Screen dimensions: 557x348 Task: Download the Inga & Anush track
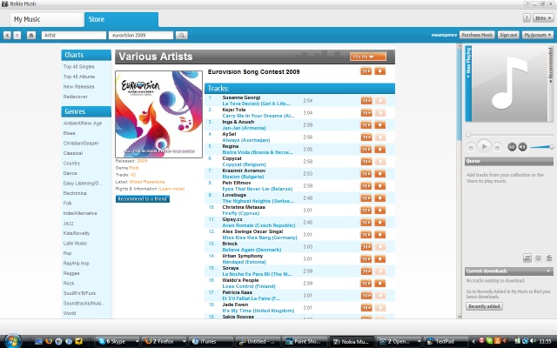[379, 125]
